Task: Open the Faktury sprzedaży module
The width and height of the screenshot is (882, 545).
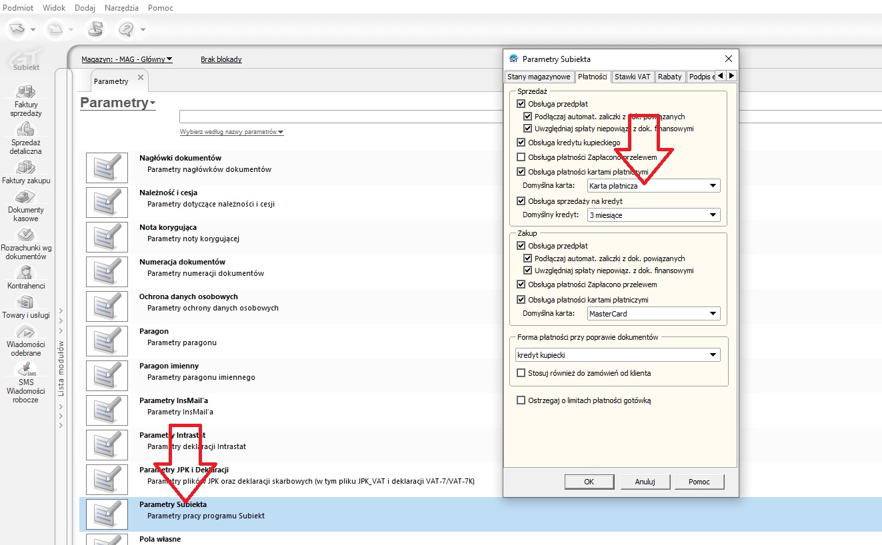Action: pos(26,101)
